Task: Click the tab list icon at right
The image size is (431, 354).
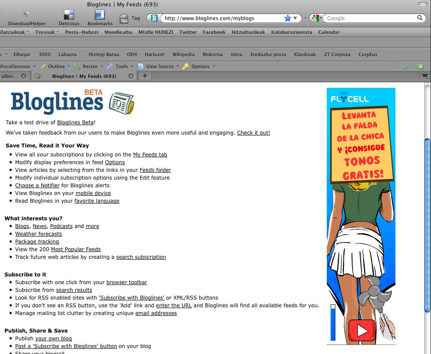Action: (425, 76)
